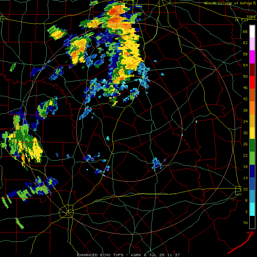This screenshot has height=257, width=257.
Task: Click the 58 value on the scale
Action: 245,54
